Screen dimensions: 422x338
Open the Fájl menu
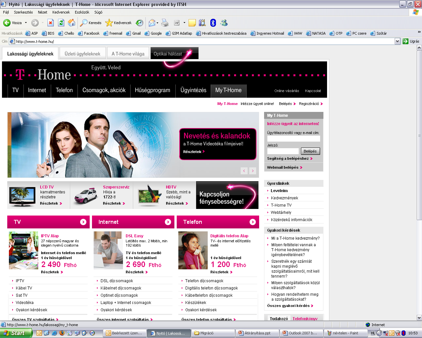coord(6,12)
